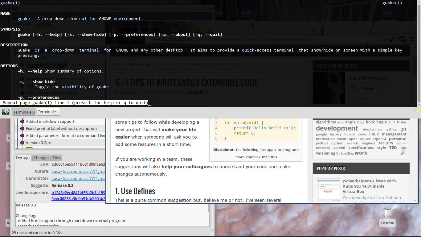
Task: Click the green Guake arrow icon in the taskbar
Action: (x=6, y=111)
